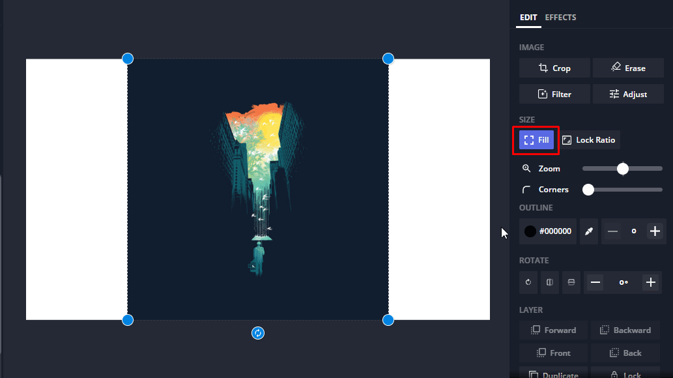The height and width of the screenshot is (378, 673).
Task: Open the image Filter options
Action: click(554, 94)
